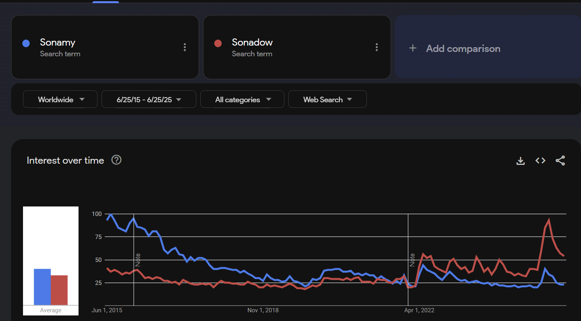The height and width of the screenshot is (321, 581).
Task: Download the Interest over time data
Action: [x=520, y=160]
